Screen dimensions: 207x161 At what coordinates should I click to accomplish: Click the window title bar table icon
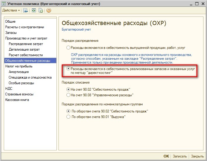4,4
